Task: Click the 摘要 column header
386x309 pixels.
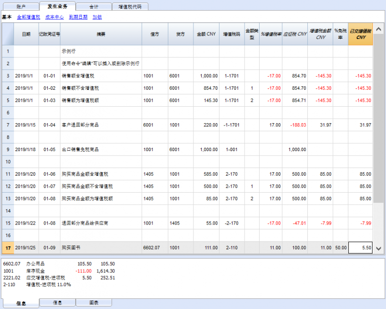Action: (x=101, y=34)
